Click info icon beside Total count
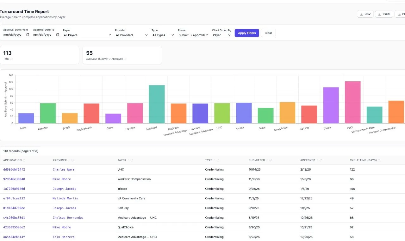Image resolution: width=405 pixels, height=241 pixels. 11,59
